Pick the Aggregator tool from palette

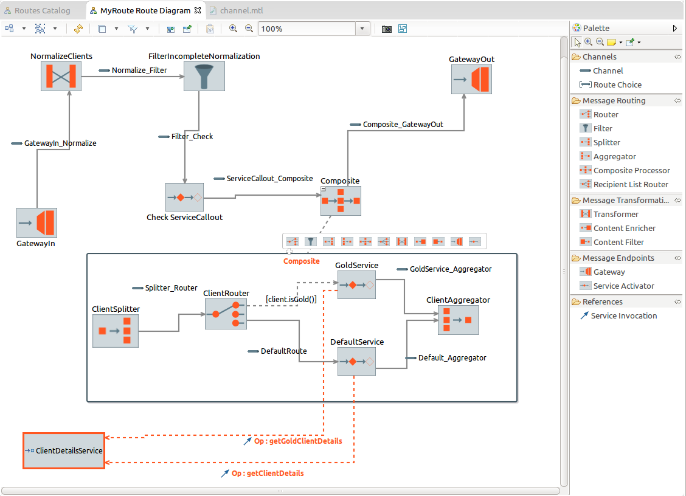[x=615, y=157]
